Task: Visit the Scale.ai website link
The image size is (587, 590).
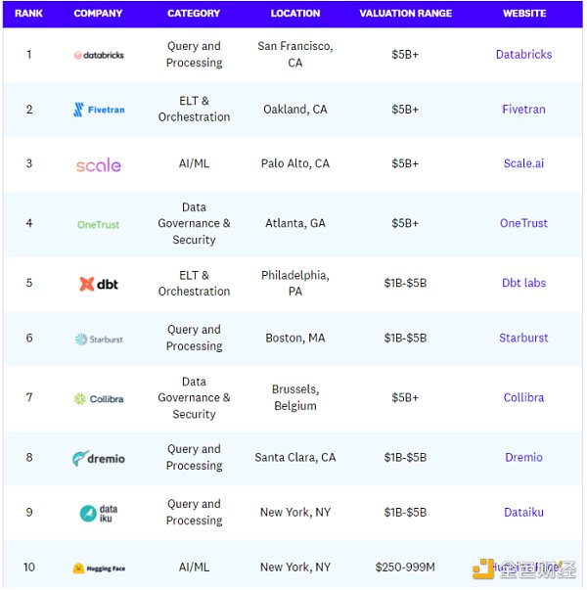Action: pos(523,163)
